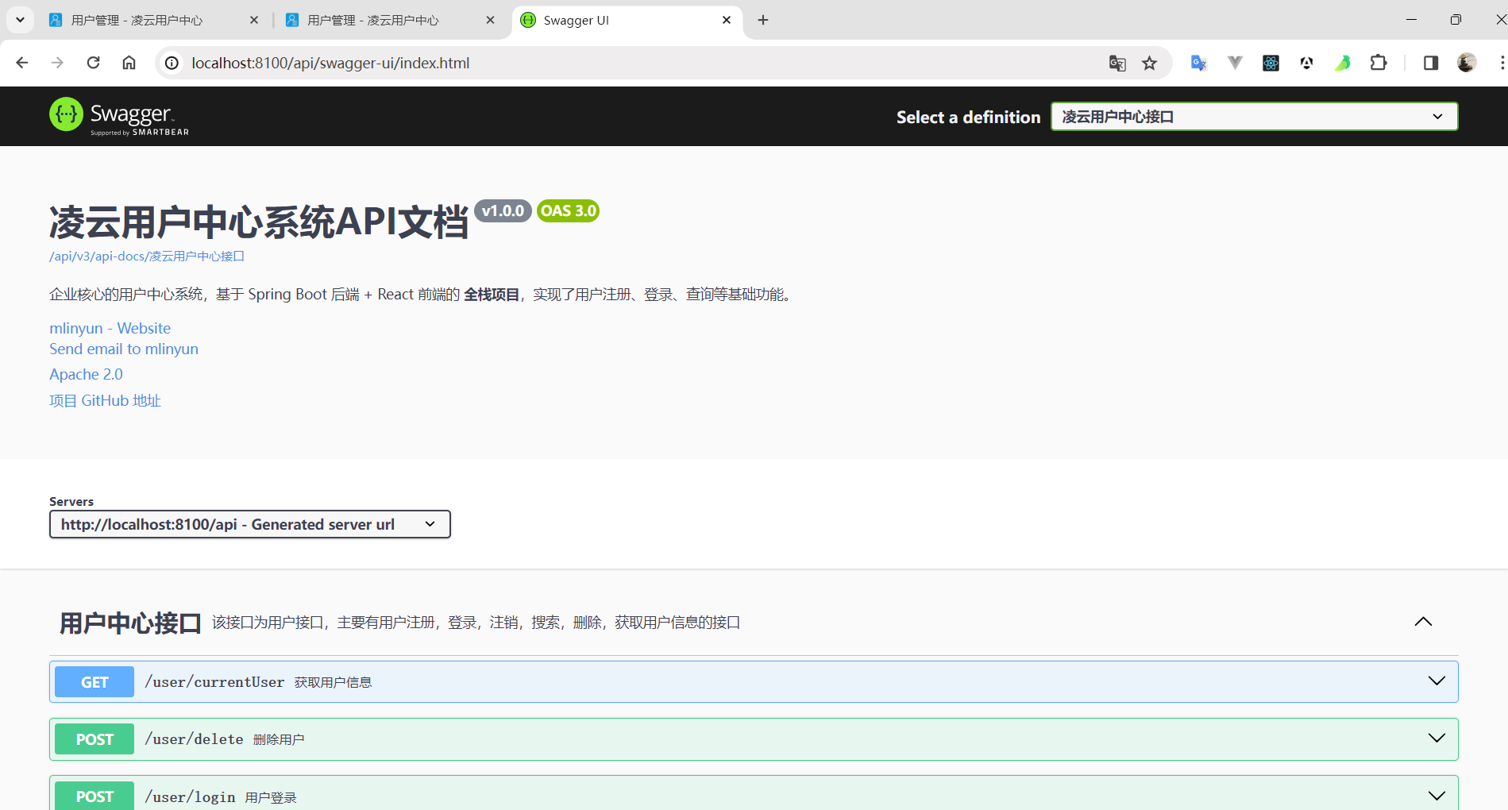The image size is (1508, 810).
Task: Click the Apache 2.0 license link
Action: click(x=86, y=374)
